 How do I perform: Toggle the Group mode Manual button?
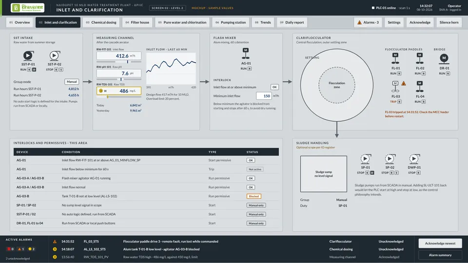point(72,82)
